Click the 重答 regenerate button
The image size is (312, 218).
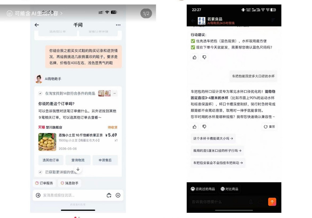click(x=270, y=127)
